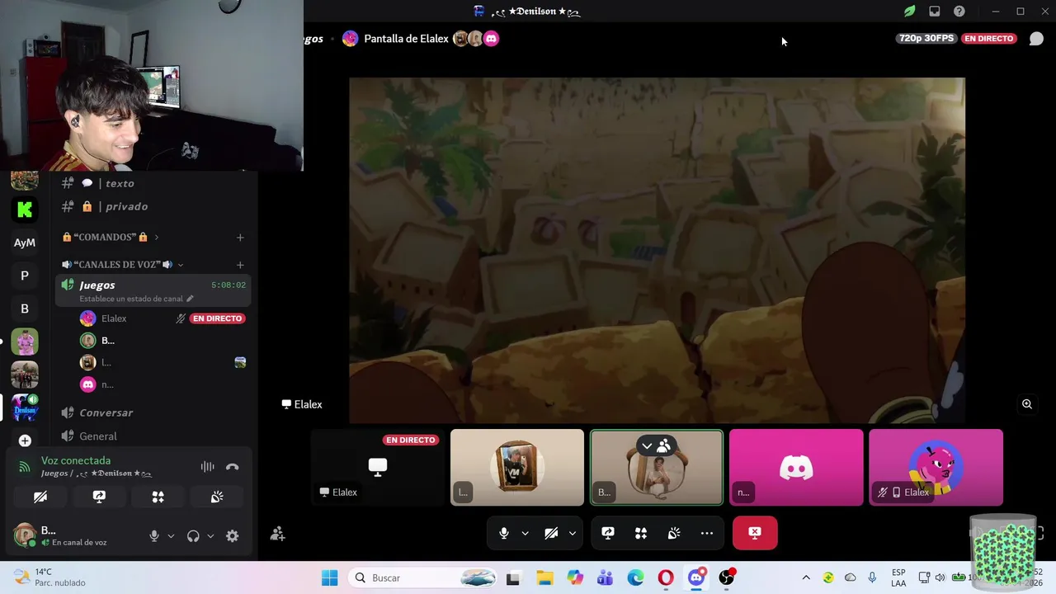Select the Denilson server icon
Screen dimensions: 1056x594
pos(25,408)
